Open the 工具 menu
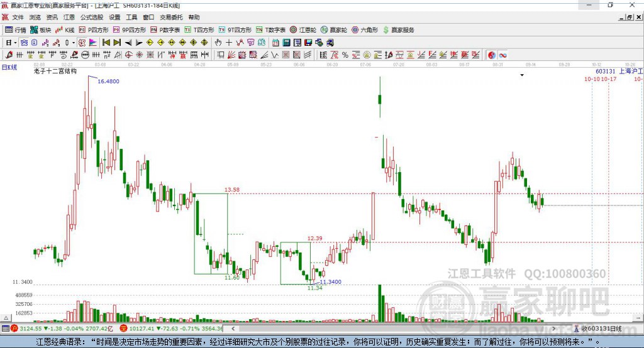644x348 pixels. tap(131, 17)
